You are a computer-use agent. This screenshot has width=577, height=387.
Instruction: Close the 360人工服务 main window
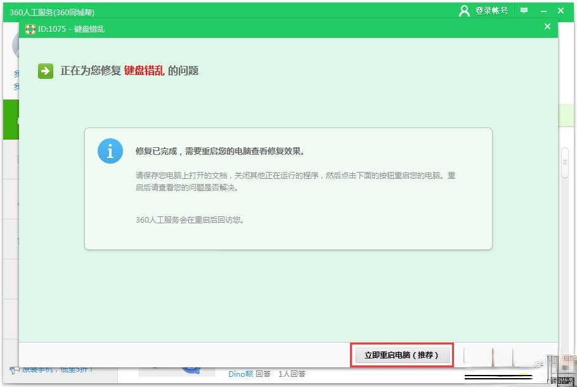coord(561,11)
